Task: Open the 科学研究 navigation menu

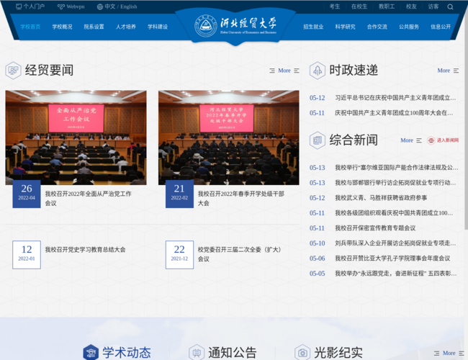Action: (345, 27)
